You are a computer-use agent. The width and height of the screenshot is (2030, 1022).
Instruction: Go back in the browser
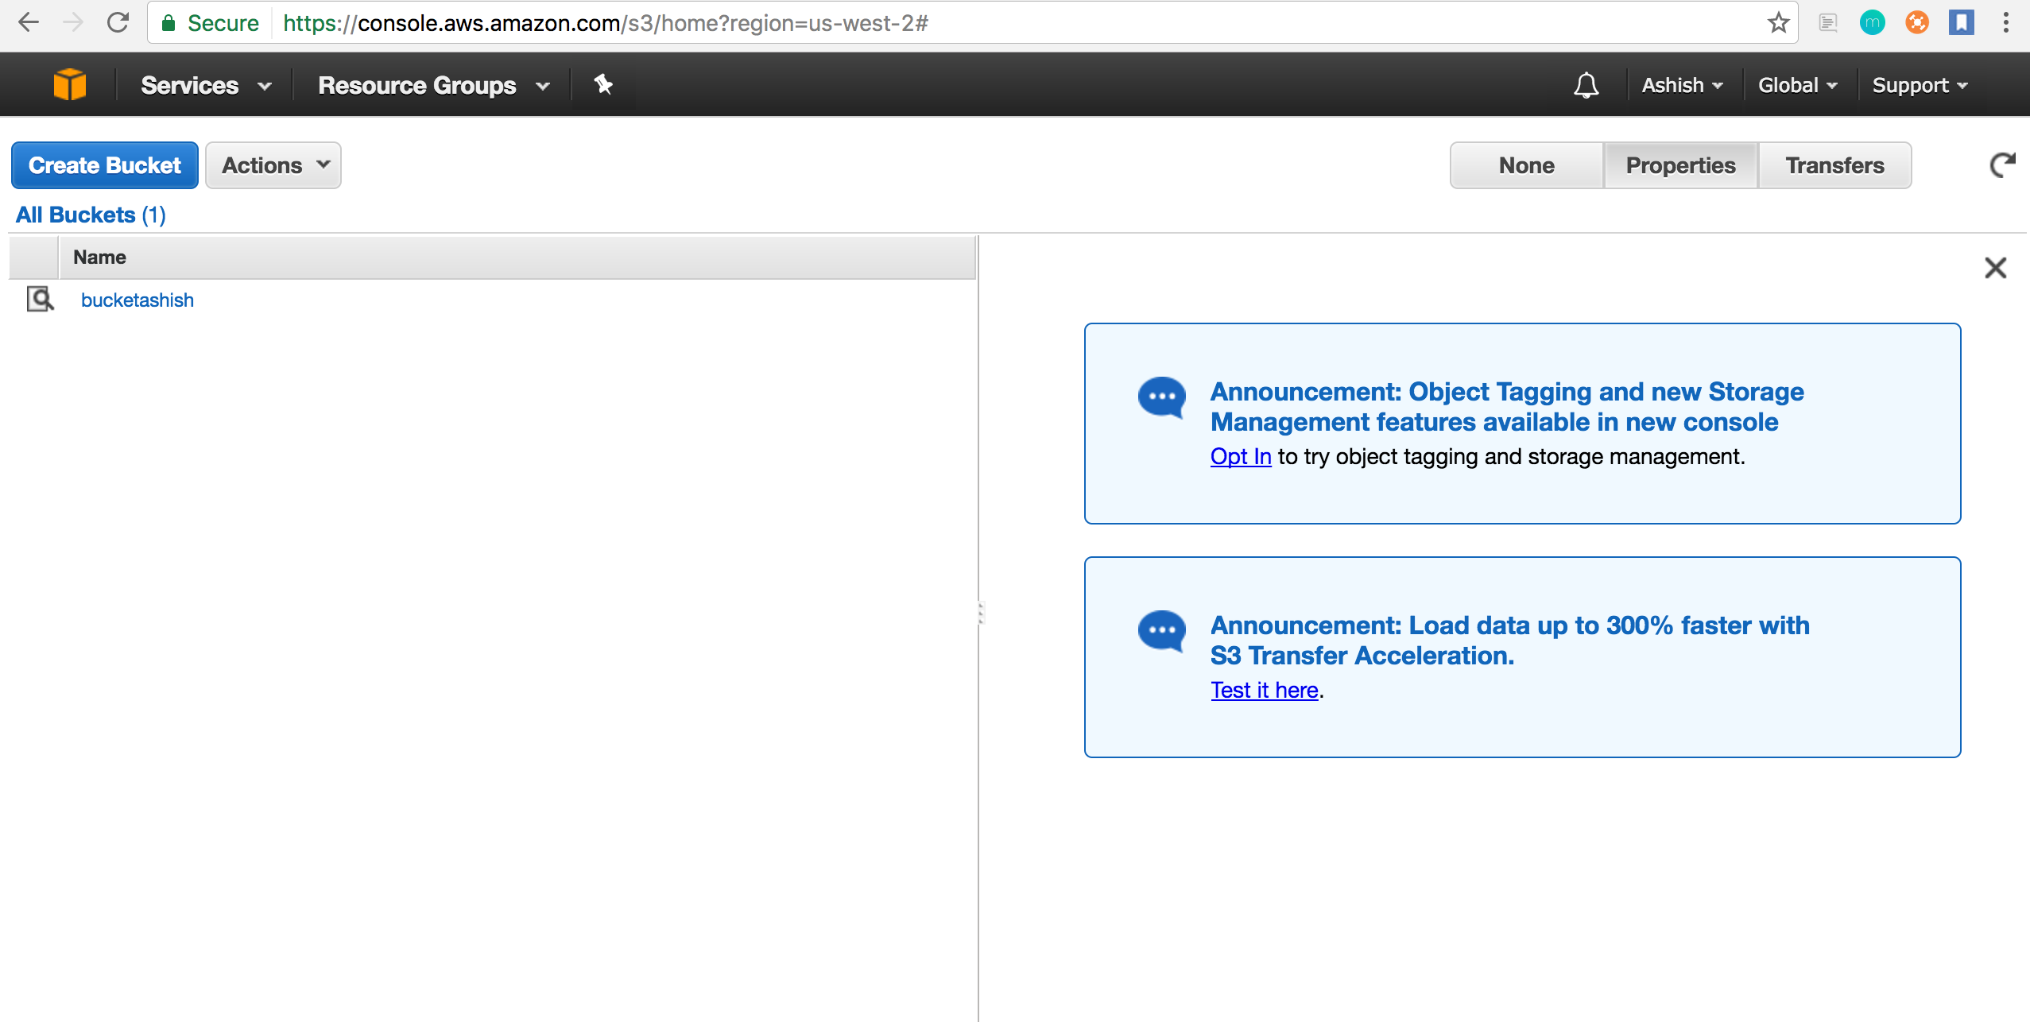point(29,22)
